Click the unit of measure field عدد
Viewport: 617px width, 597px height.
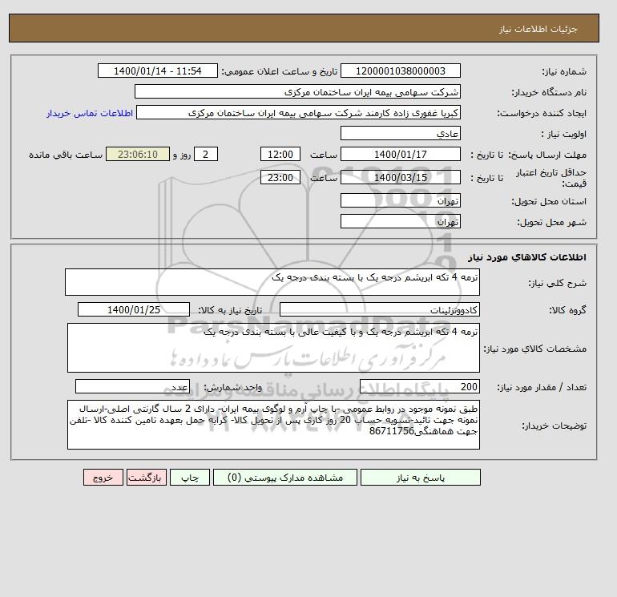pyautogui.click(x=132, y=386)
